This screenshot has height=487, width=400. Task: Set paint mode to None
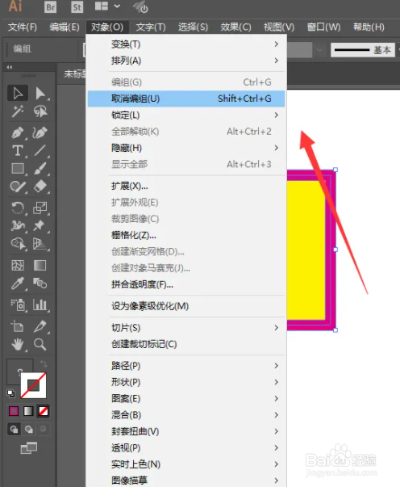(x=43, y=411)
